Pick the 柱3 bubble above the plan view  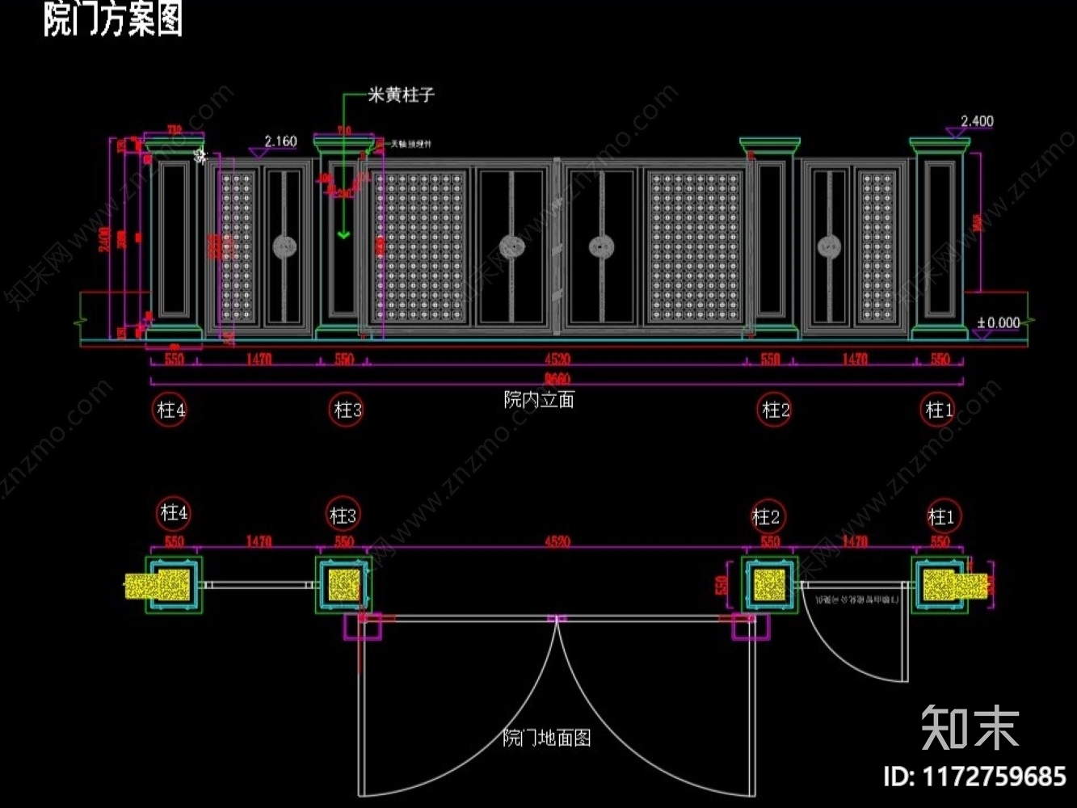(343, 515)
